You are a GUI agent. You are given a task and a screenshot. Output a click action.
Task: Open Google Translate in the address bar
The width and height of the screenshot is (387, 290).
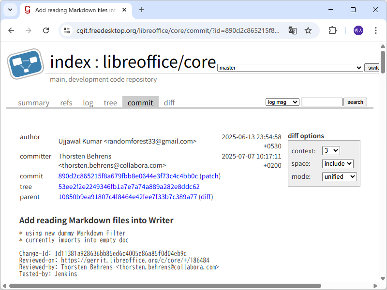click(x=292, y=30)
